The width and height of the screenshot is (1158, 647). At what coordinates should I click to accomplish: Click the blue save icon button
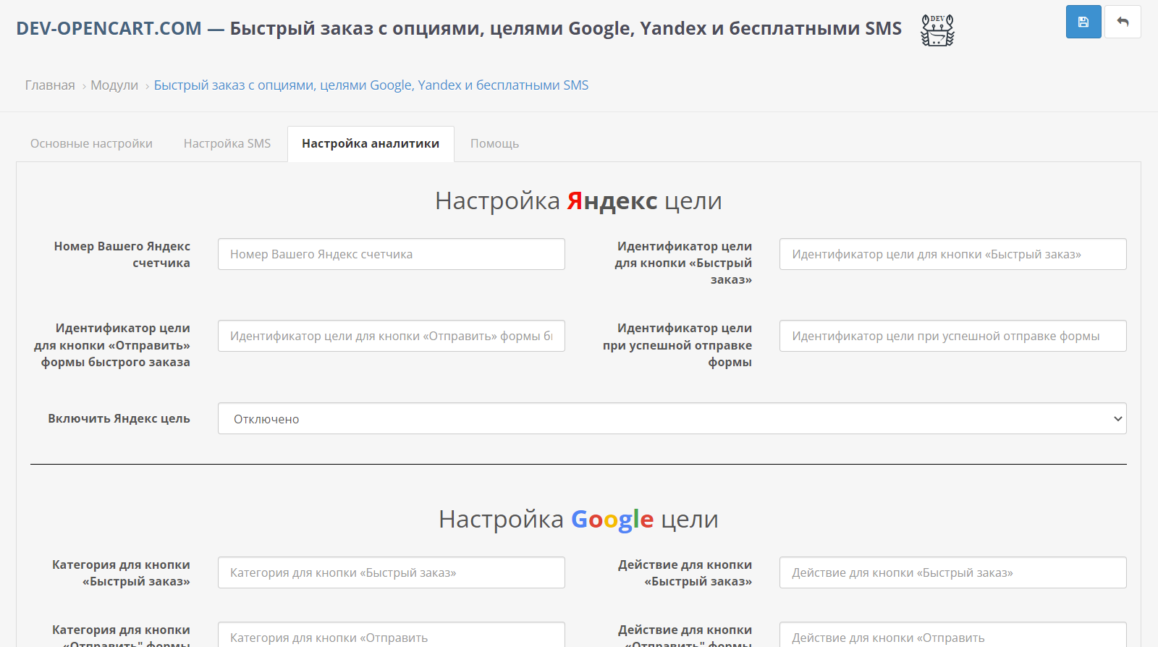coord(1083,22)
